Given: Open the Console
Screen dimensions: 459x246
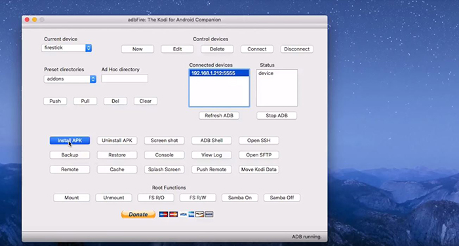Looking at the screenshot, I should [x=164, y=155].
